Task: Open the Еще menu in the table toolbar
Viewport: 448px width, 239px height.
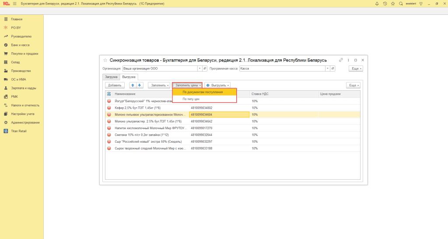Action: point(353,85)
